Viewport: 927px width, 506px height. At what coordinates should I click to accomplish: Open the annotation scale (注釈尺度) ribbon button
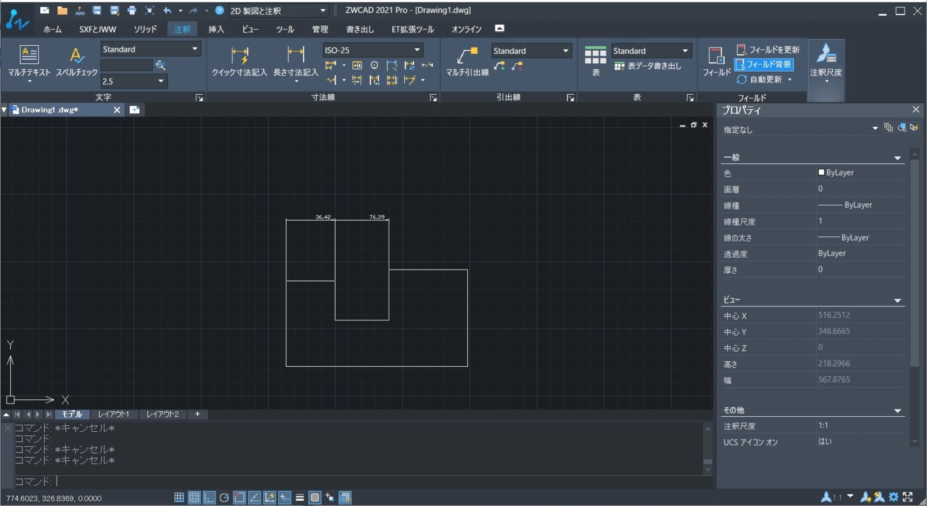pyautogui.click(x=826, y=63)
